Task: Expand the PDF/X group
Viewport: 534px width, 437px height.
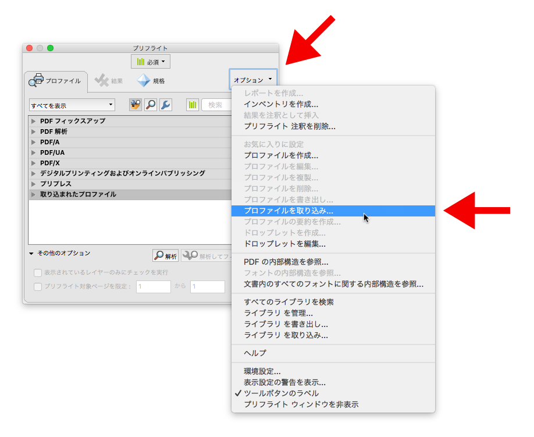Action: pos(33,163)
